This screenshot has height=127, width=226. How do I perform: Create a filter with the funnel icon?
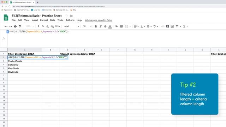[x=177, y=26]
